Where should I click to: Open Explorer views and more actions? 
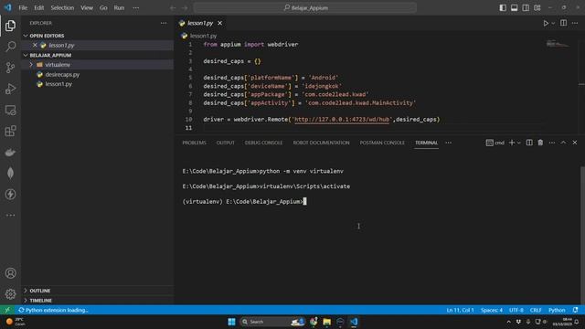coord(164,23)
